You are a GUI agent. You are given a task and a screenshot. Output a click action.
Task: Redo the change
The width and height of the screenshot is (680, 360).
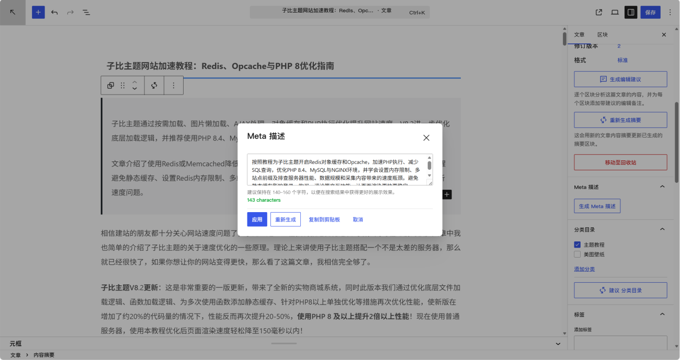[x=70, y=13]
